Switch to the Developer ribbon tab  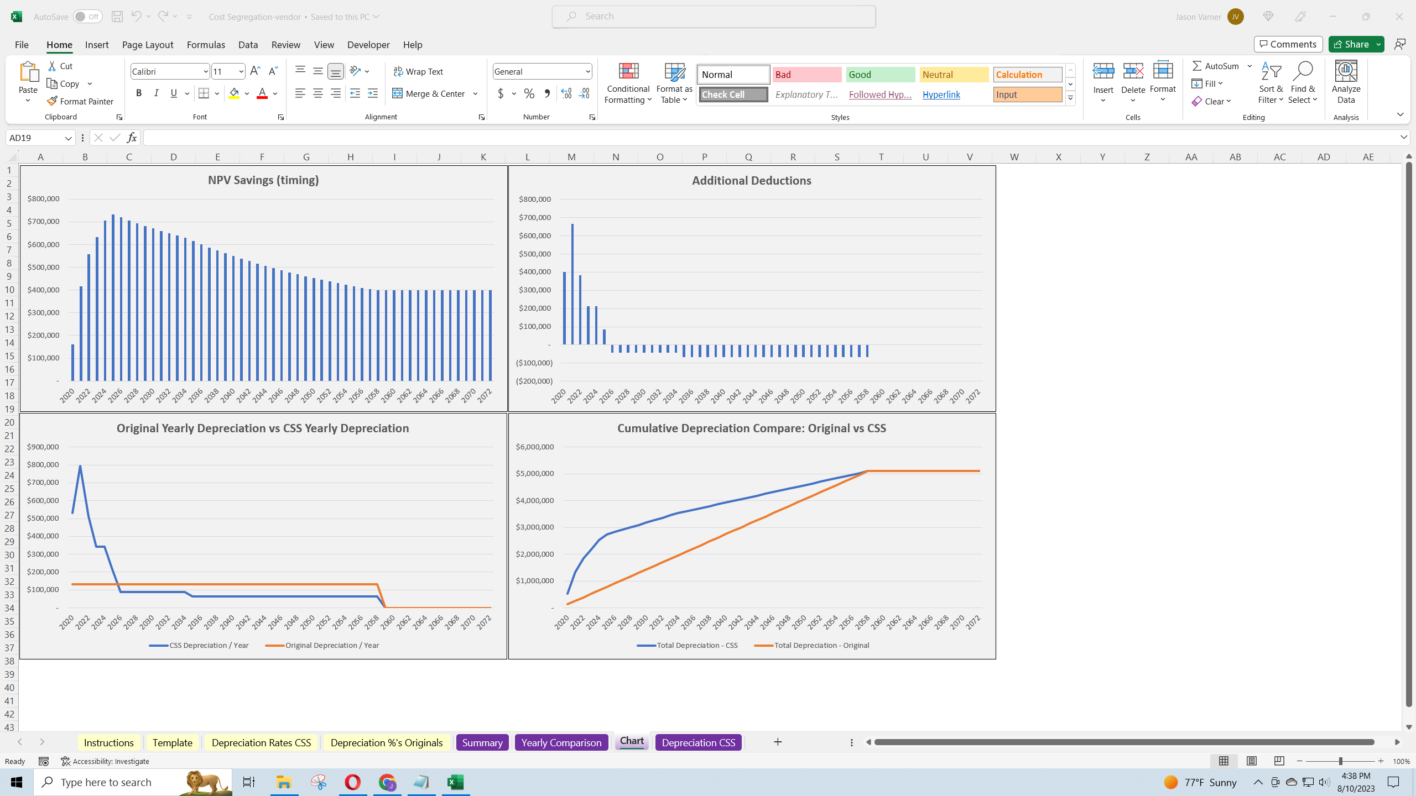(x=368, y=45)
